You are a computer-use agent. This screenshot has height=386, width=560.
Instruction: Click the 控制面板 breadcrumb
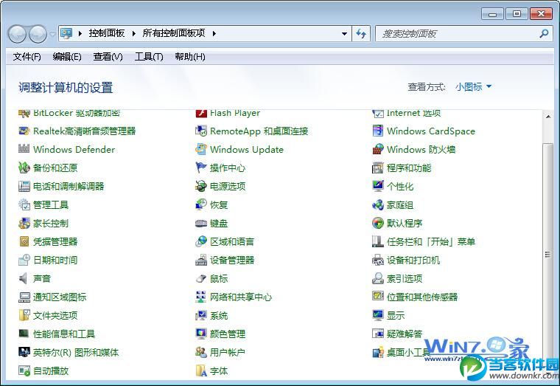(107, 33)
